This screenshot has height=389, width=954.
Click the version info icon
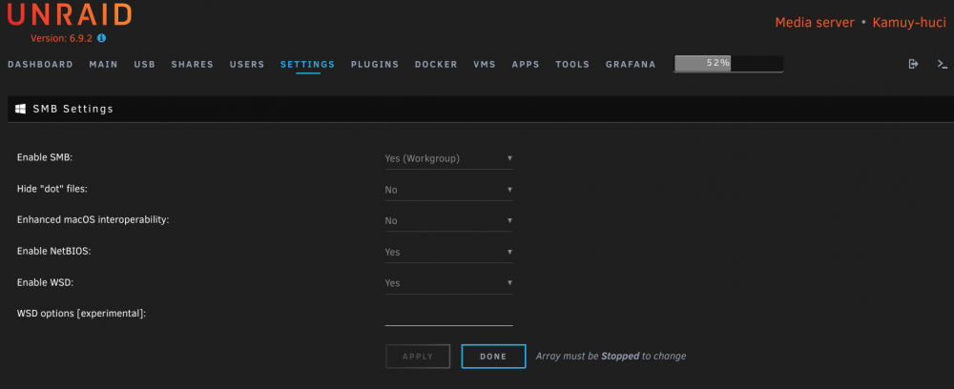point(102,38)
